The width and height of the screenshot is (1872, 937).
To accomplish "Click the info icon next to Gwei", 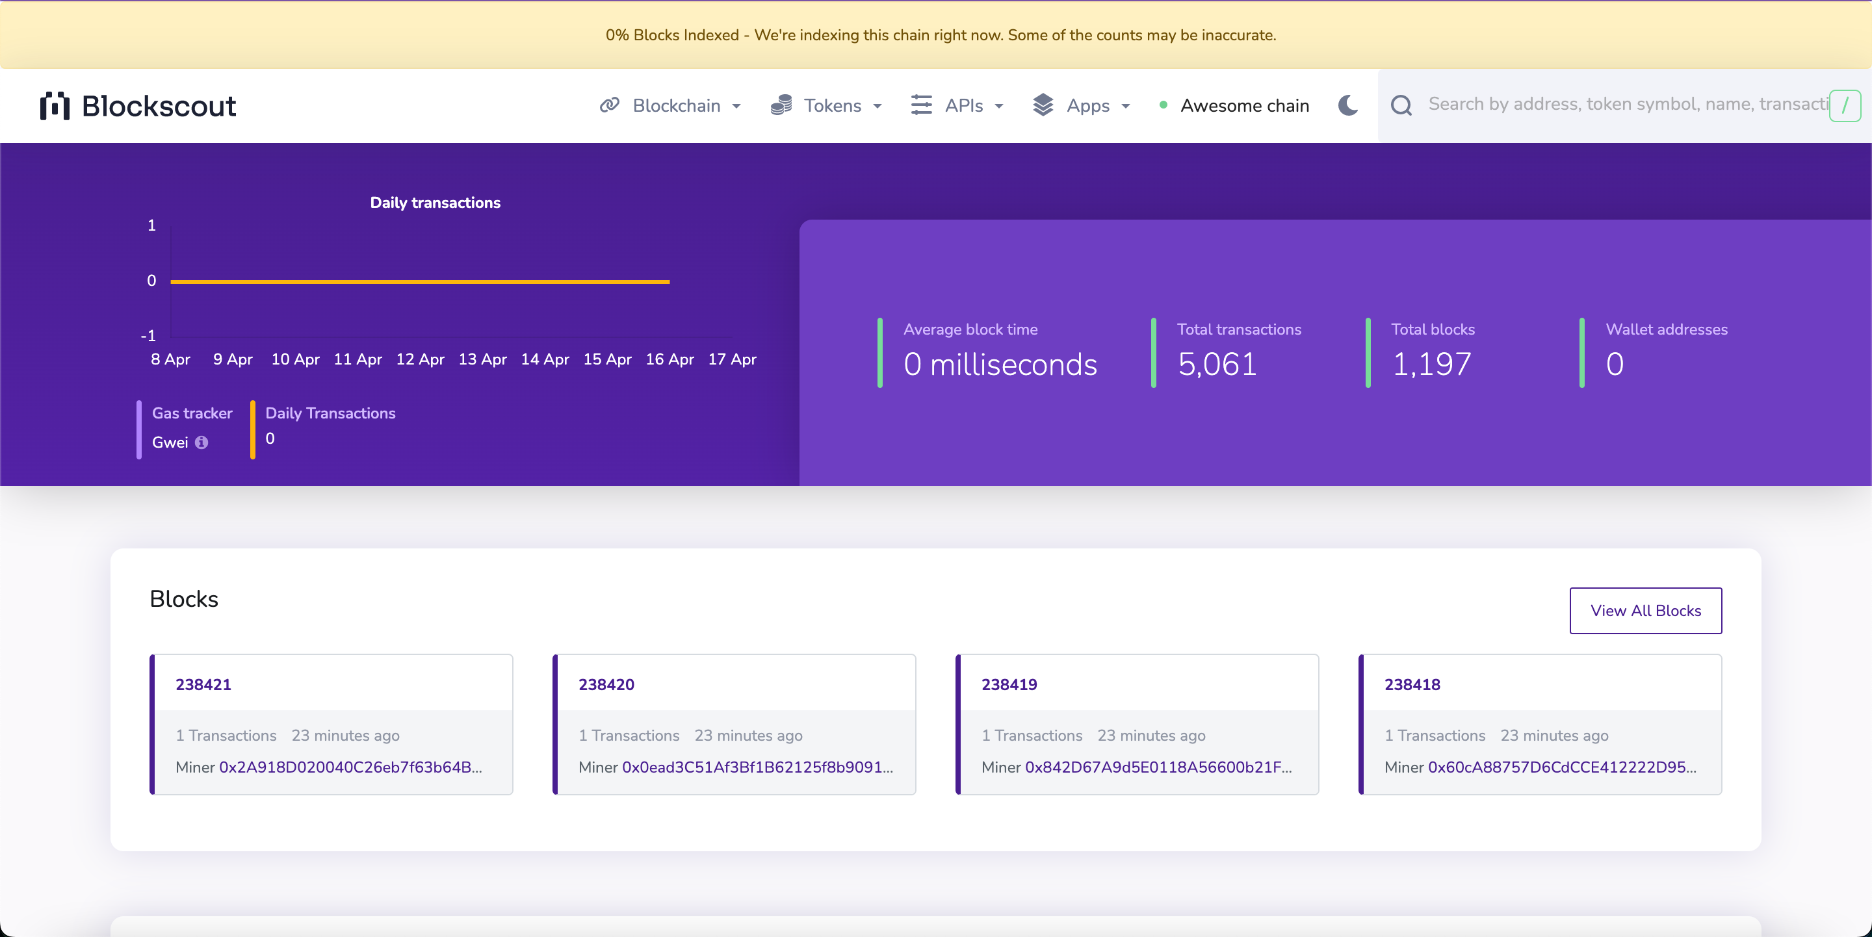I will coord(202,443).
